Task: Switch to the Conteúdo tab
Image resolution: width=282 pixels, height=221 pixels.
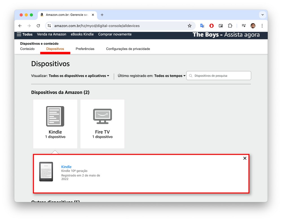Action: (x=27, y=49)
